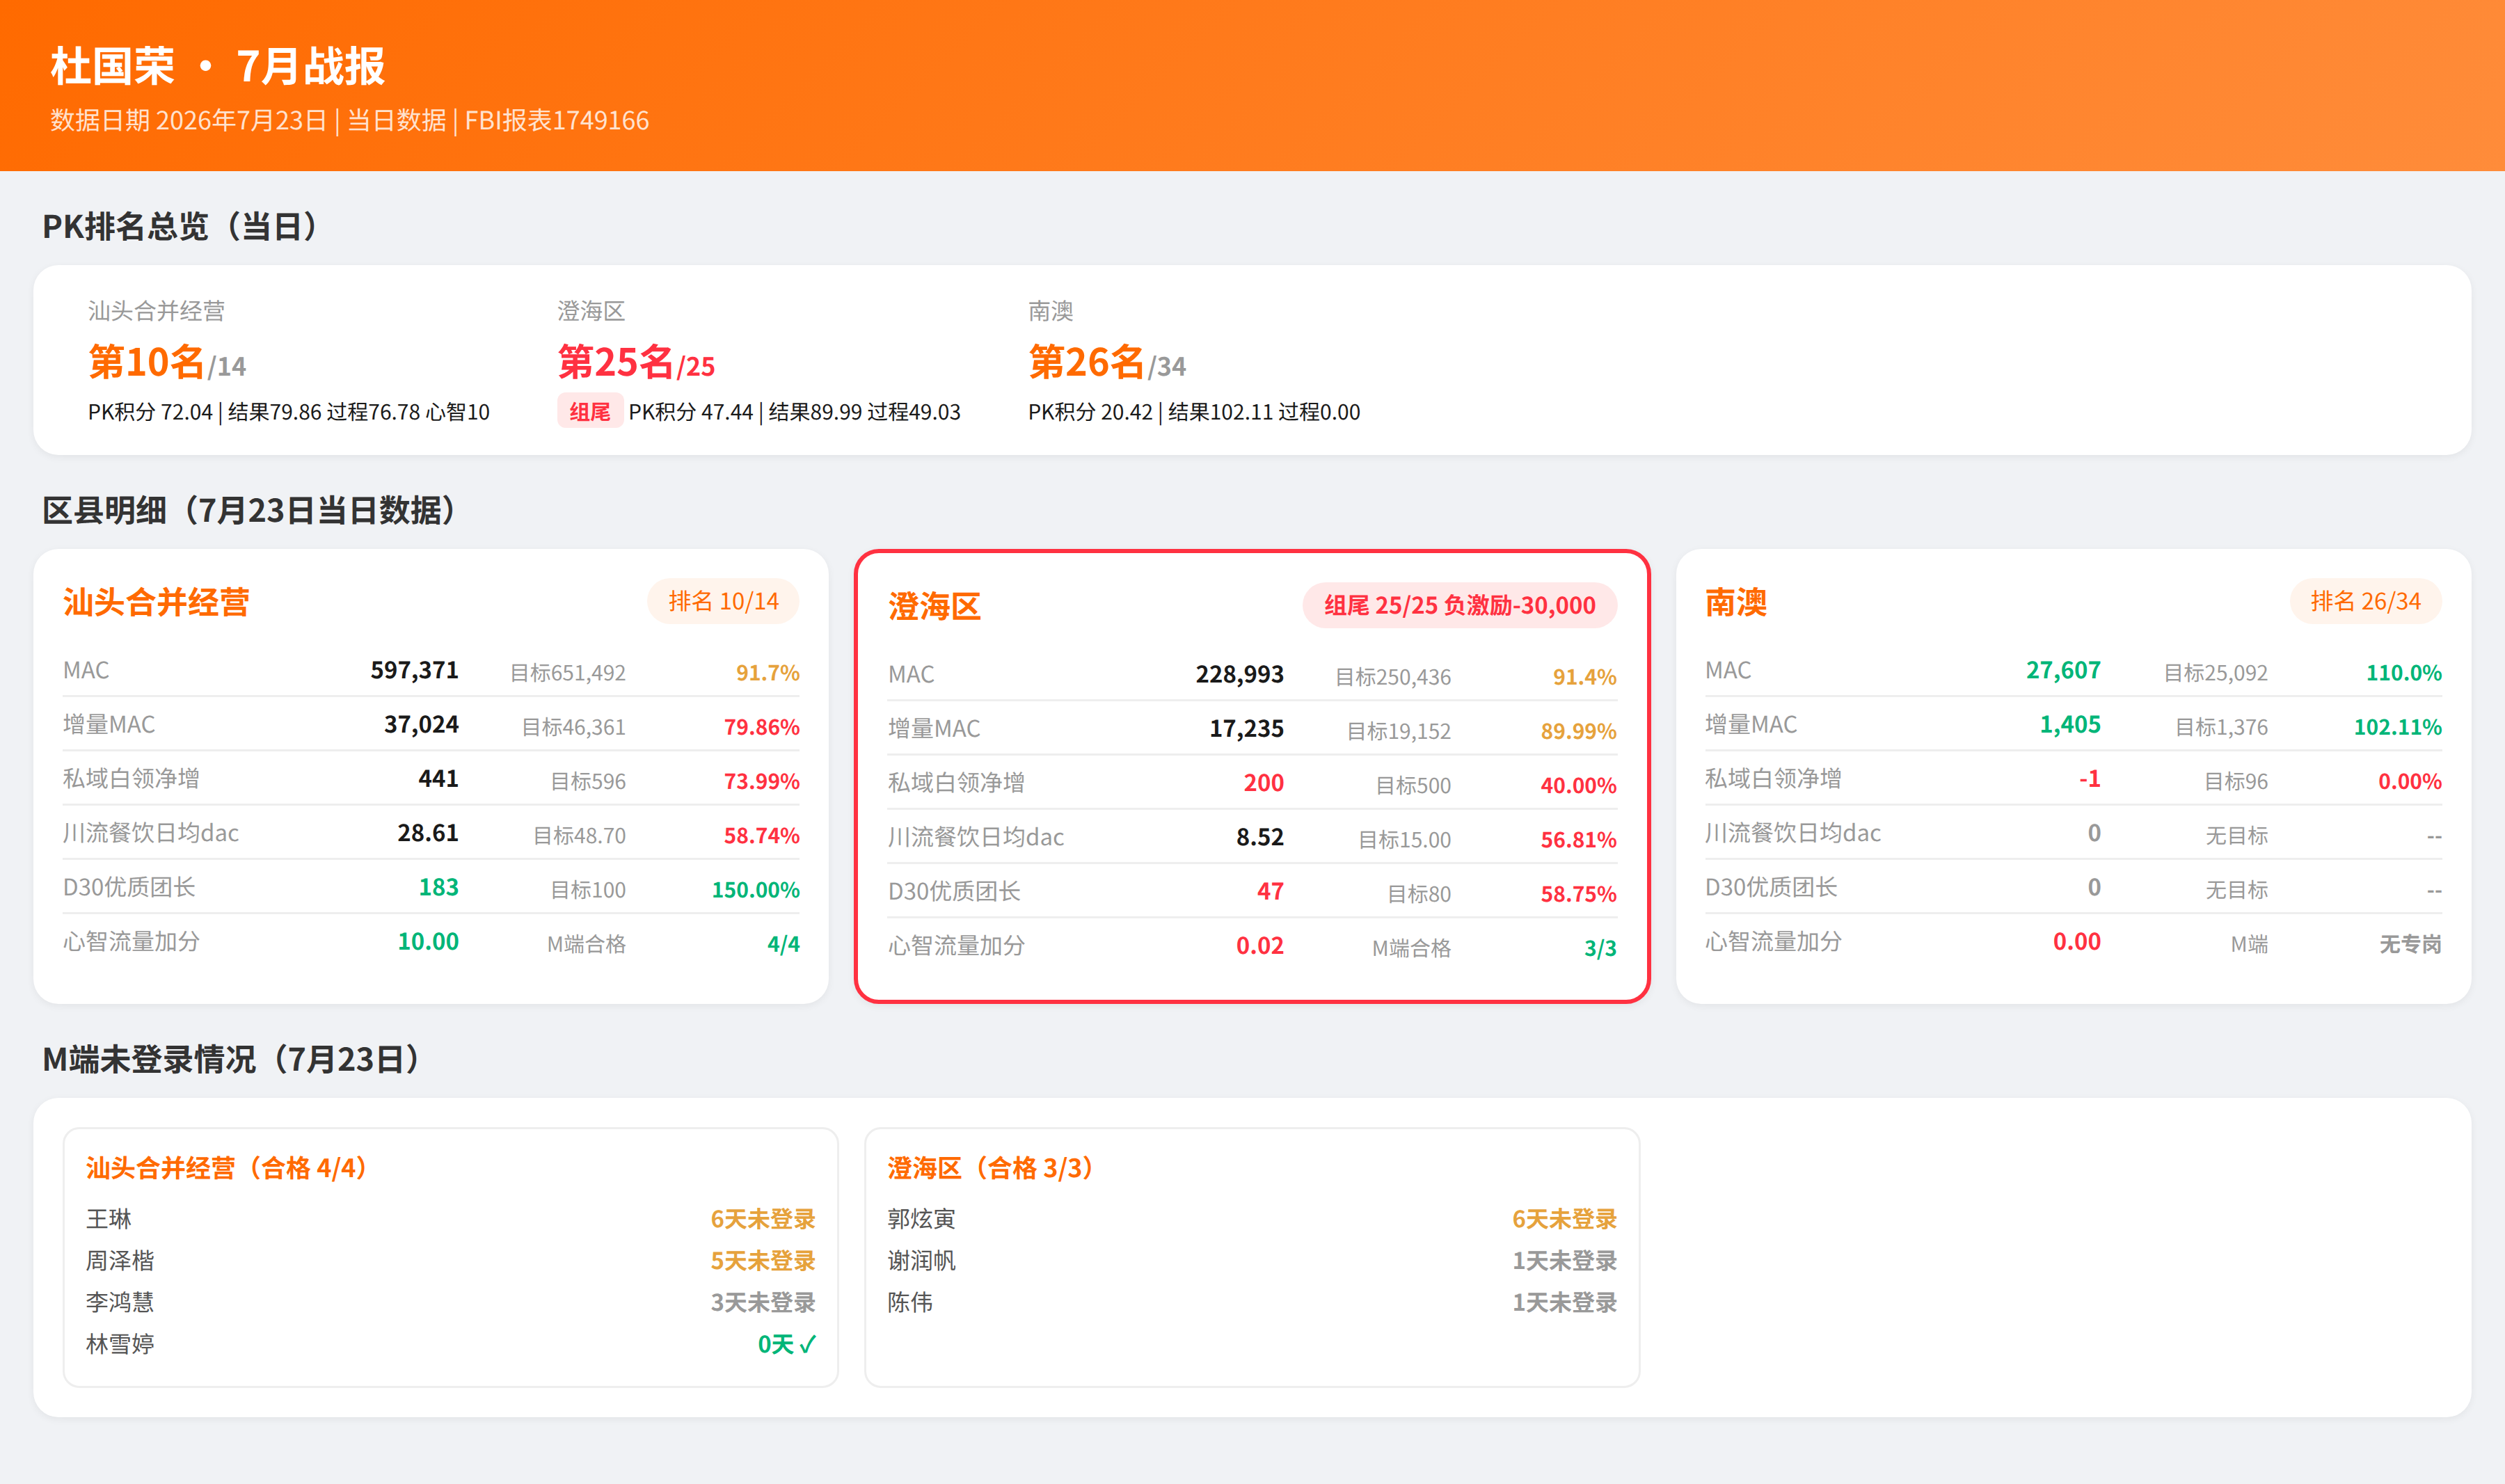Select the 郭炫寅 login row

[1252, 1219]
